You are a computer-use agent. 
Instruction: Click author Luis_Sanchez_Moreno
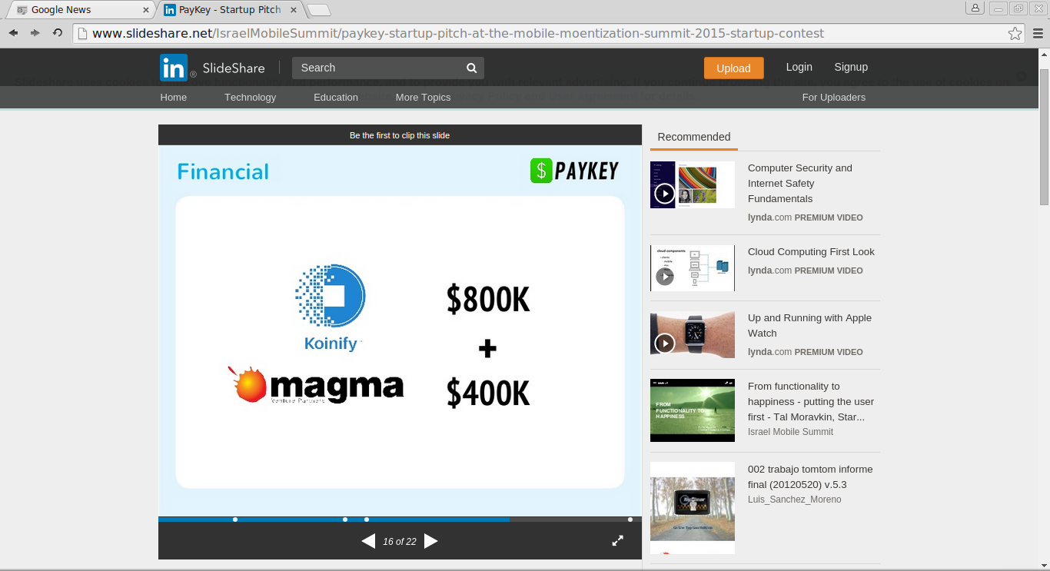[795, 500]
